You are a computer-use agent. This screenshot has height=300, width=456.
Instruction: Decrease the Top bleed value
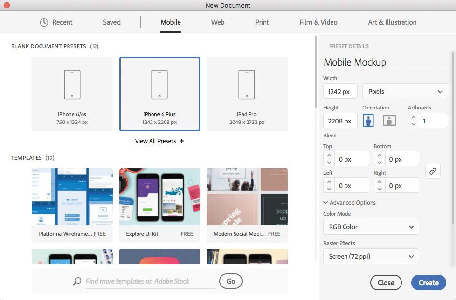pyautogui.click(x=329, y=163)
